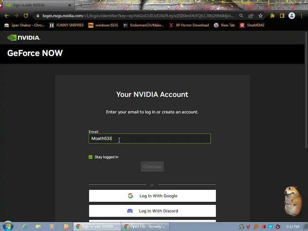The width and height of the screenshot is (308, 231).
Task: Click the padlock site security icon
Action: point(38,16)
